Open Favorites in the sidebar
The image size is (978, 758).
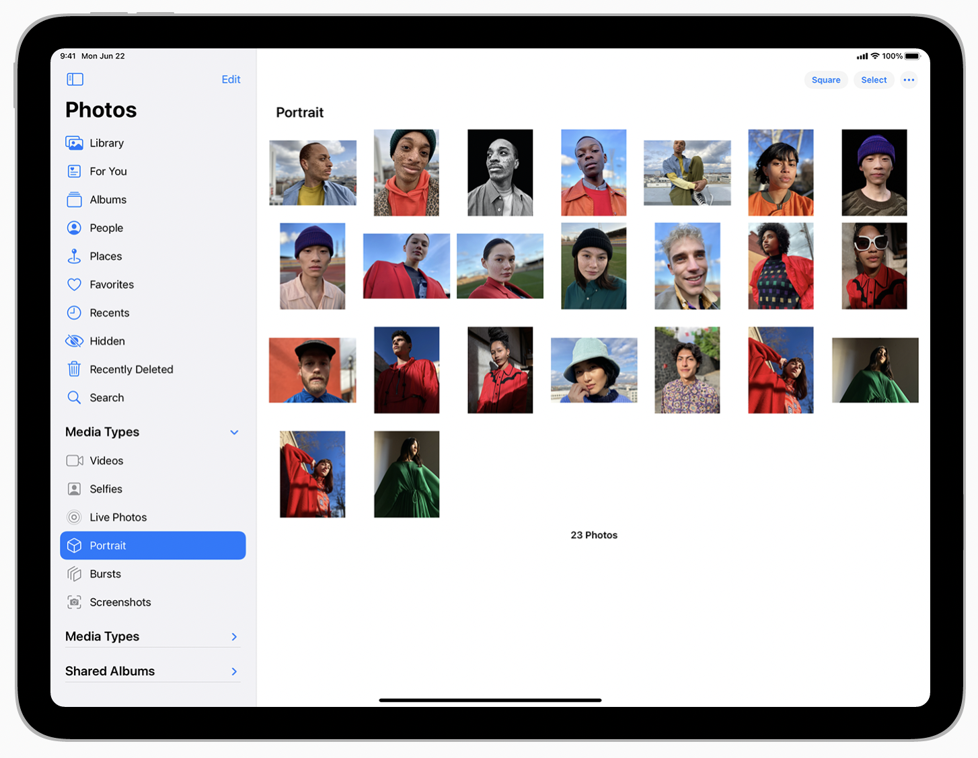pos(153,284)
